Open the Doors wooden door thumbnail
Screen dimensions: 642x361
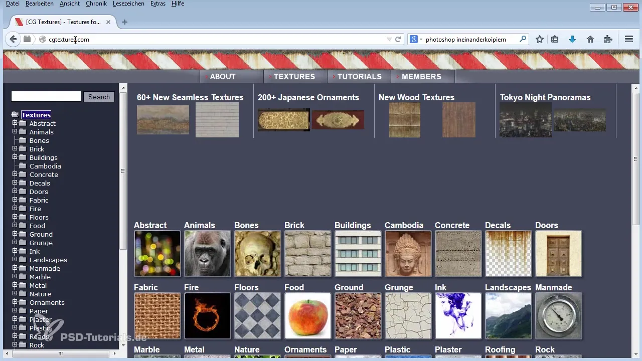(559, 254)
